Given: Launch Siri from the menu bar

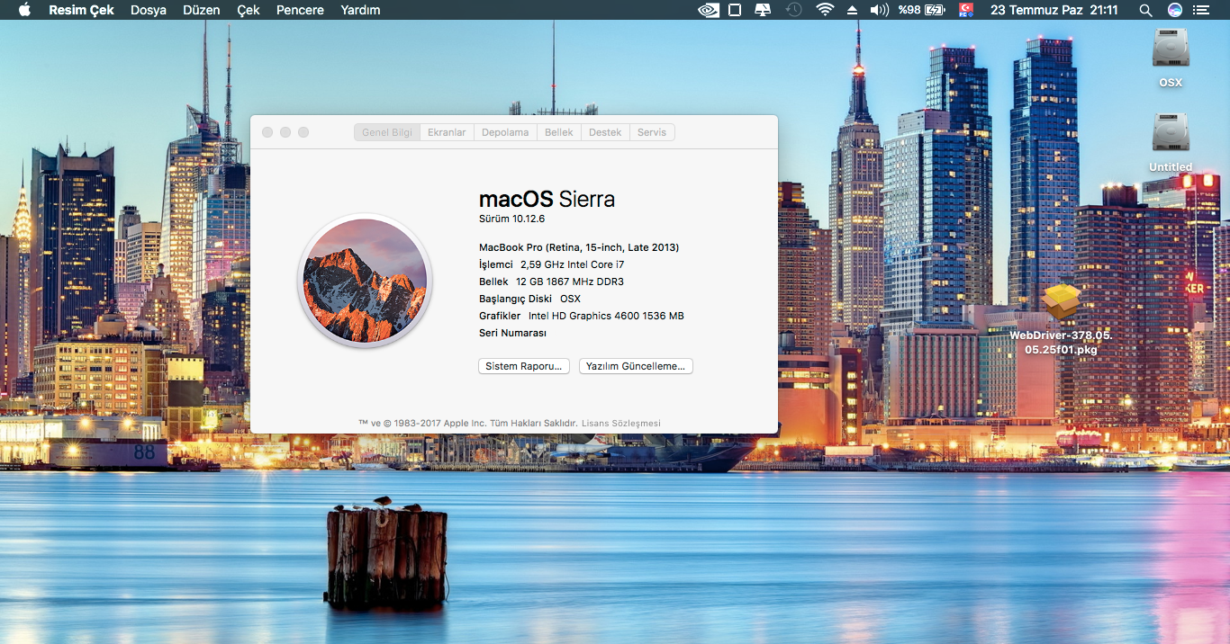Looking at the screenshot, I should click(x=1175, y=10).
